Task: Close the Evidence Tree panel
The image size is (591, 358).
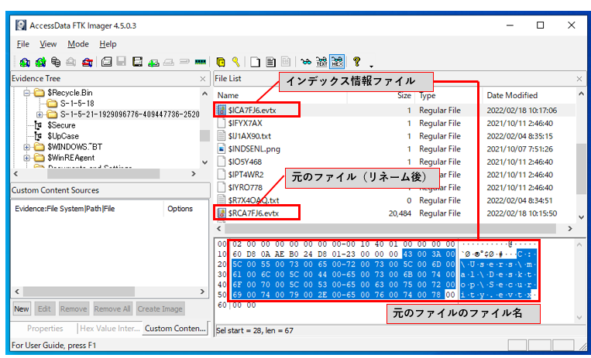Action: [203, 79]
